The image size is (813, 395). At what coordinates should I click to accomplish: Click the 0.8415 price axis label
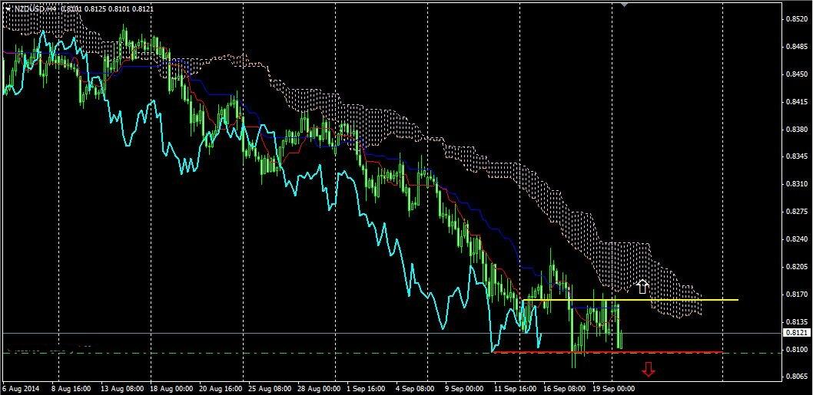point(797,102)
